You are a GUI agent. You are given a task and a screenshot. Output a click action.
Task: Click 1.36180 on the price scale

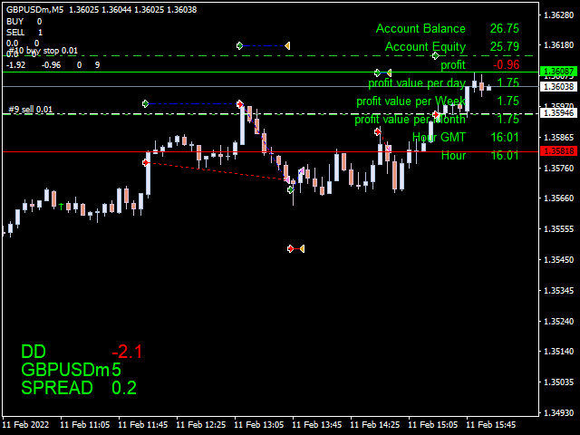click(558, 45)
